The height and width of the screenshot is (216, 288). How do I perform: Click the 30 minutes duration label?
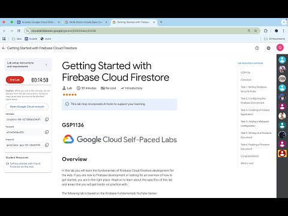coord(86,88)
